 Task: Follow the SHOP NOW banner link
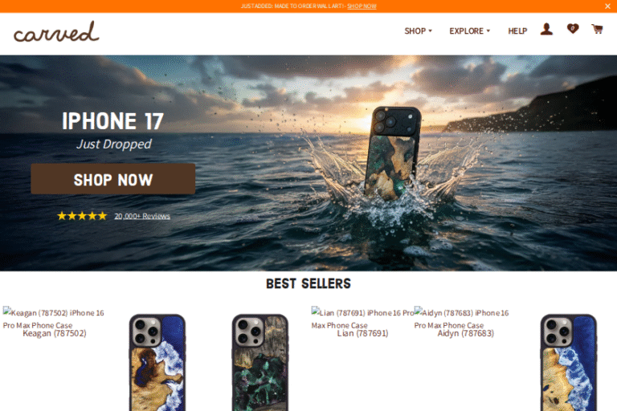coord(362,6)
